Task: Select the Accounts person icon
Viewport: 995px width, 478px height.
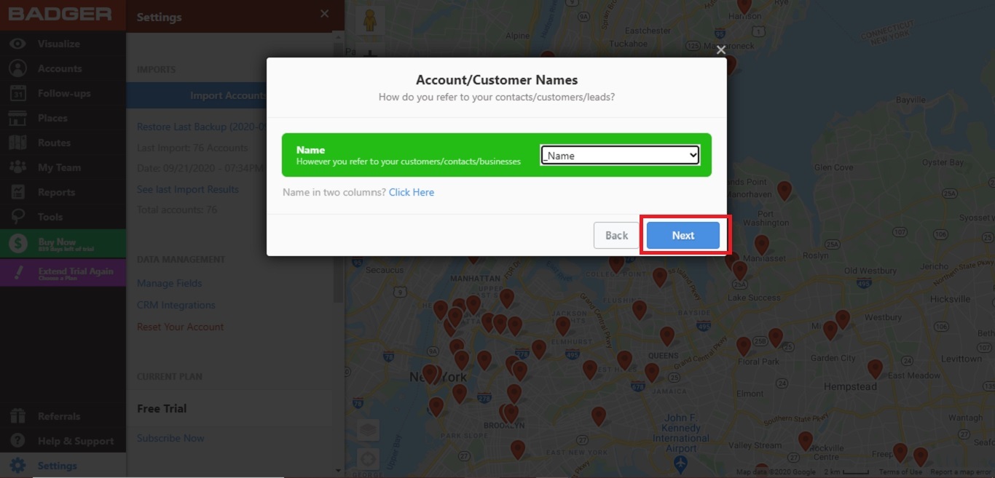Action: click(x=17, y=68)
